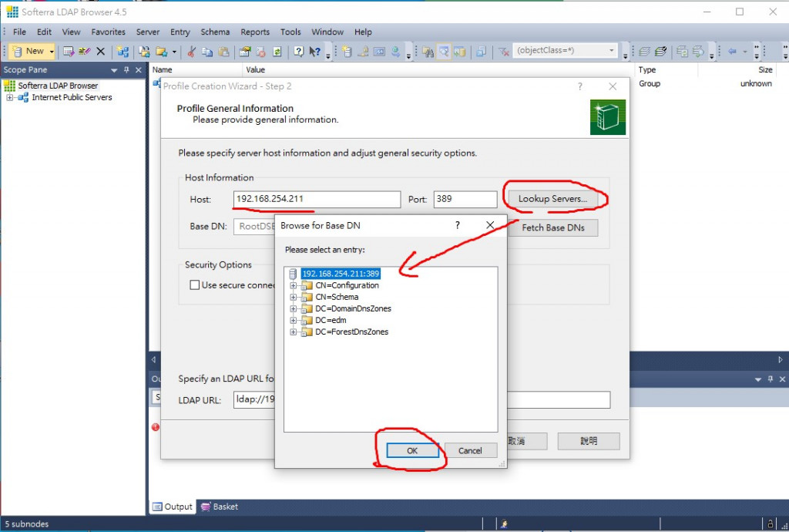This screenshot has width=789, height=532.
Task: Open the (objectClass=*) filter combo box
Action: [565, 50]
